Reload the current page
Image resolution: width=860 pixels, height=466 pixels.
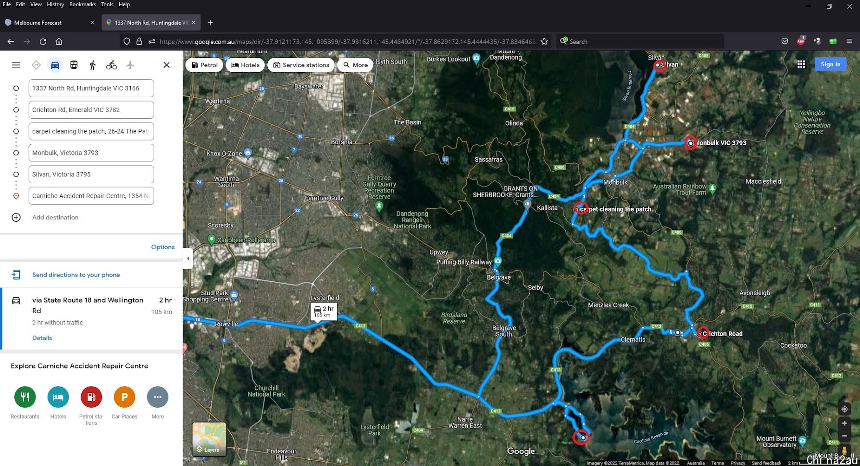pos(43,41)
